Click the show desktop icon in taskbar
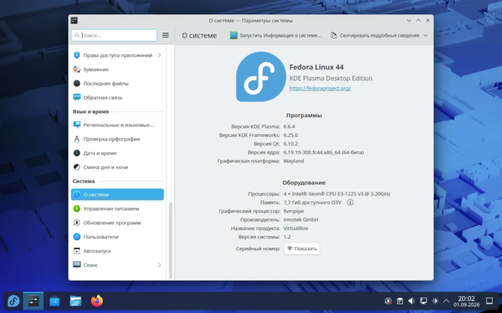The height and width of the screenshot is (313, 502). (x=489, y=301)
